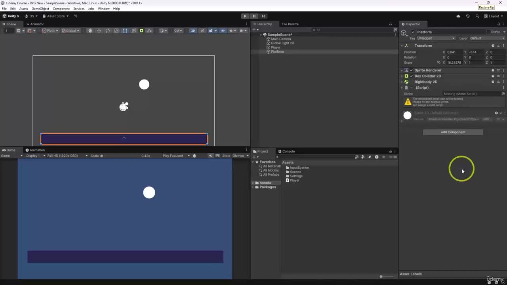Switch to the Console tab
The height and width of the screenshot is (285, 507).
[286, 151]
